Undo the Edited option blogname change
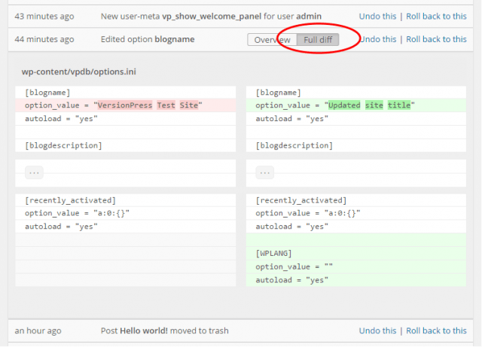This screenshot has height=347, width=482. (377, 39)
